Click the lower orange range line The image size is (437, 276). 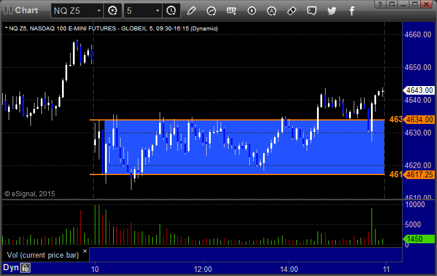click(237, 174)
